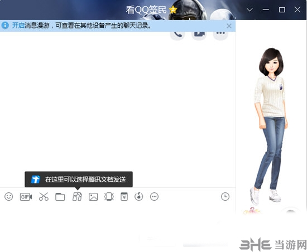The height and width of the screenshot is (252, 307).
Task: Close the chat window
Action: [x=298, y=9]
